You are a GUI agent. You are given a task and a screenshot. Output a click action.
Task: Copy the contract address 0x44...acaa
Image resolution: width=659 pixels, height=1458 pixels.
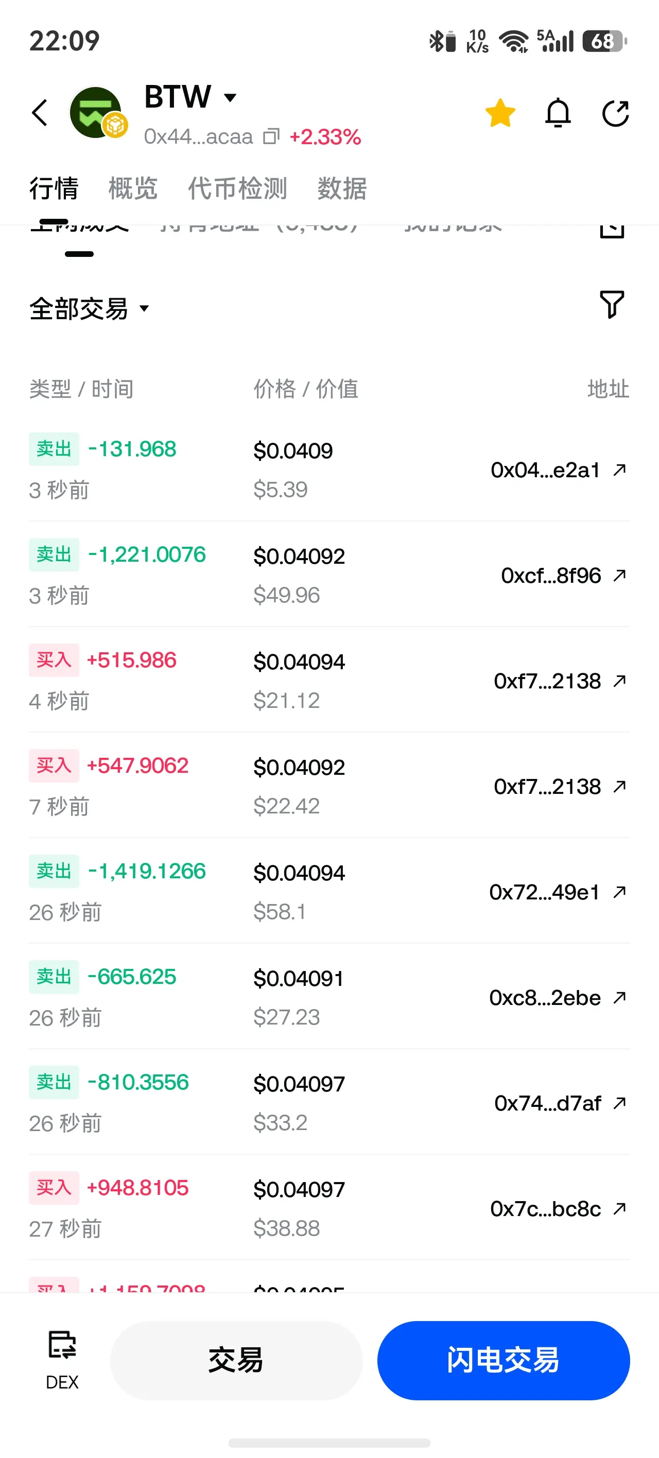(271, 136)
